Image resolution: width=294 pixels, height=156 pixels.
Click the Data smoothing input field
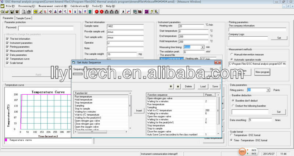click(260, 120)
